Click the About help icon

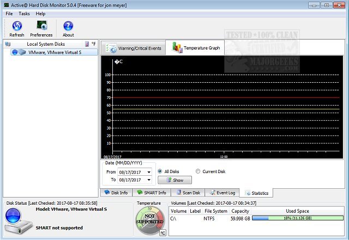(68, 26)
